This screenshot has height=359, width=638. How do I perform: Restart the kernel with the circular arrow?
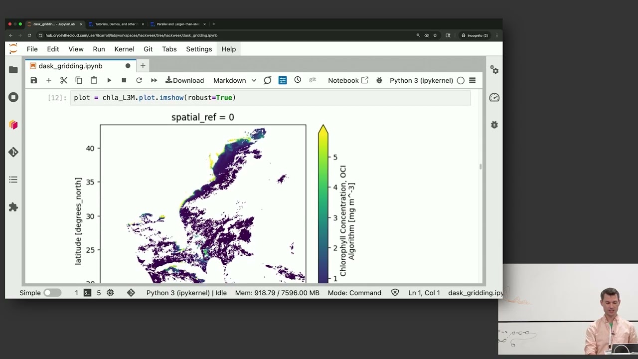click(x=139, y=80)
